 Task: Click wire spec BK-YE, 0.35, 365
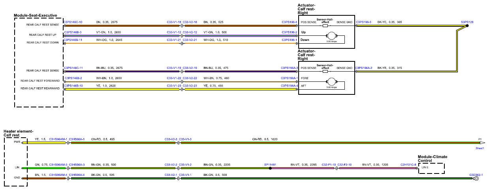(x=390, y=22)
